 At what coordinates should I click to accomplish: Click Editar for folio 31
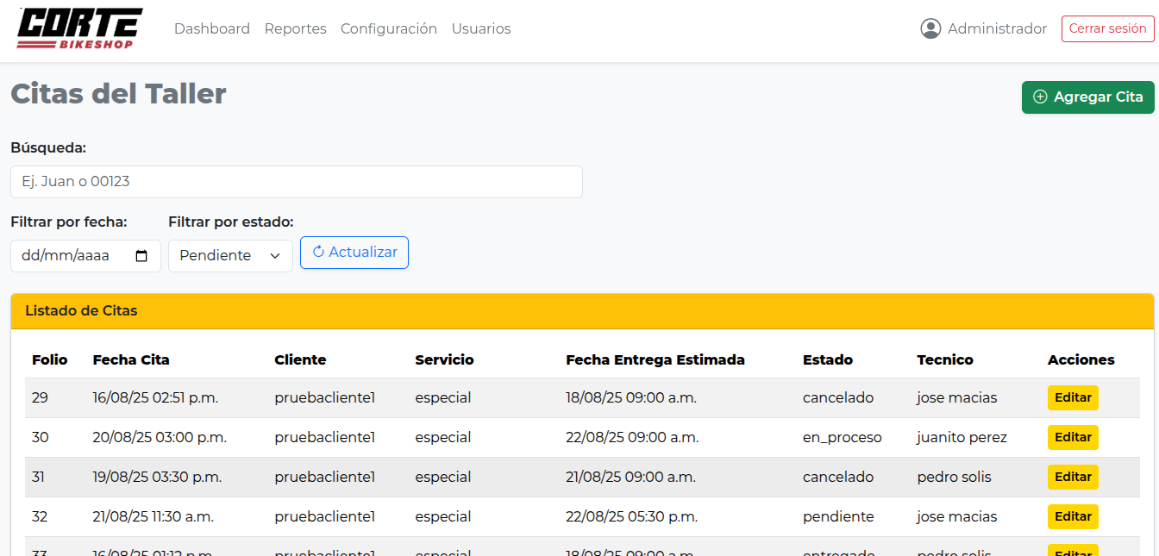pos(1073,478)
